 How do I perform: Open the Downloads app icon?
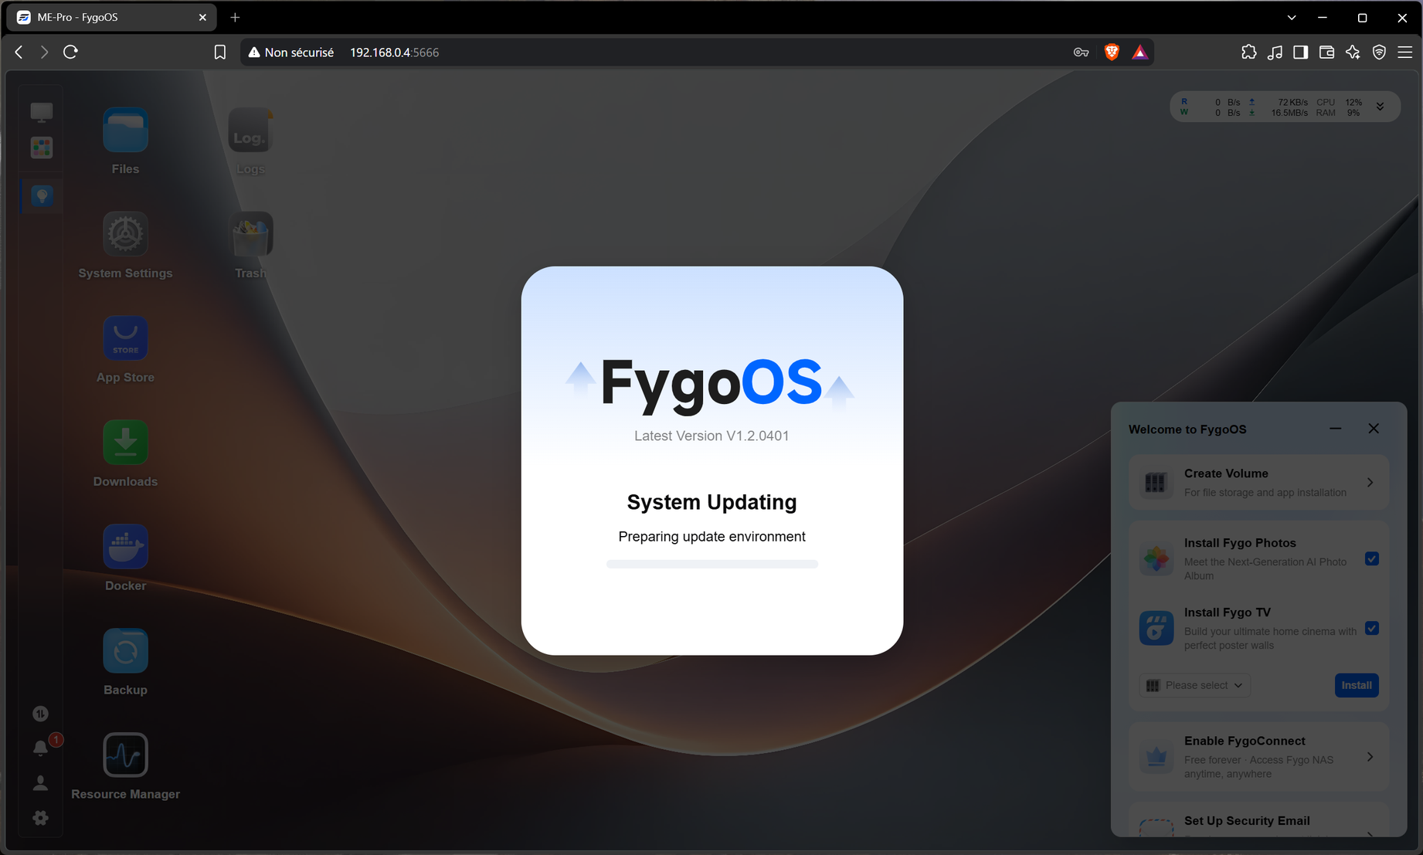(x=125, y=443)
